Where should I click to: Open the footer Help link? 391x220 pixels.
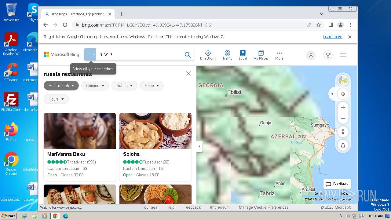pyautogui.click(x=170, y=207)
